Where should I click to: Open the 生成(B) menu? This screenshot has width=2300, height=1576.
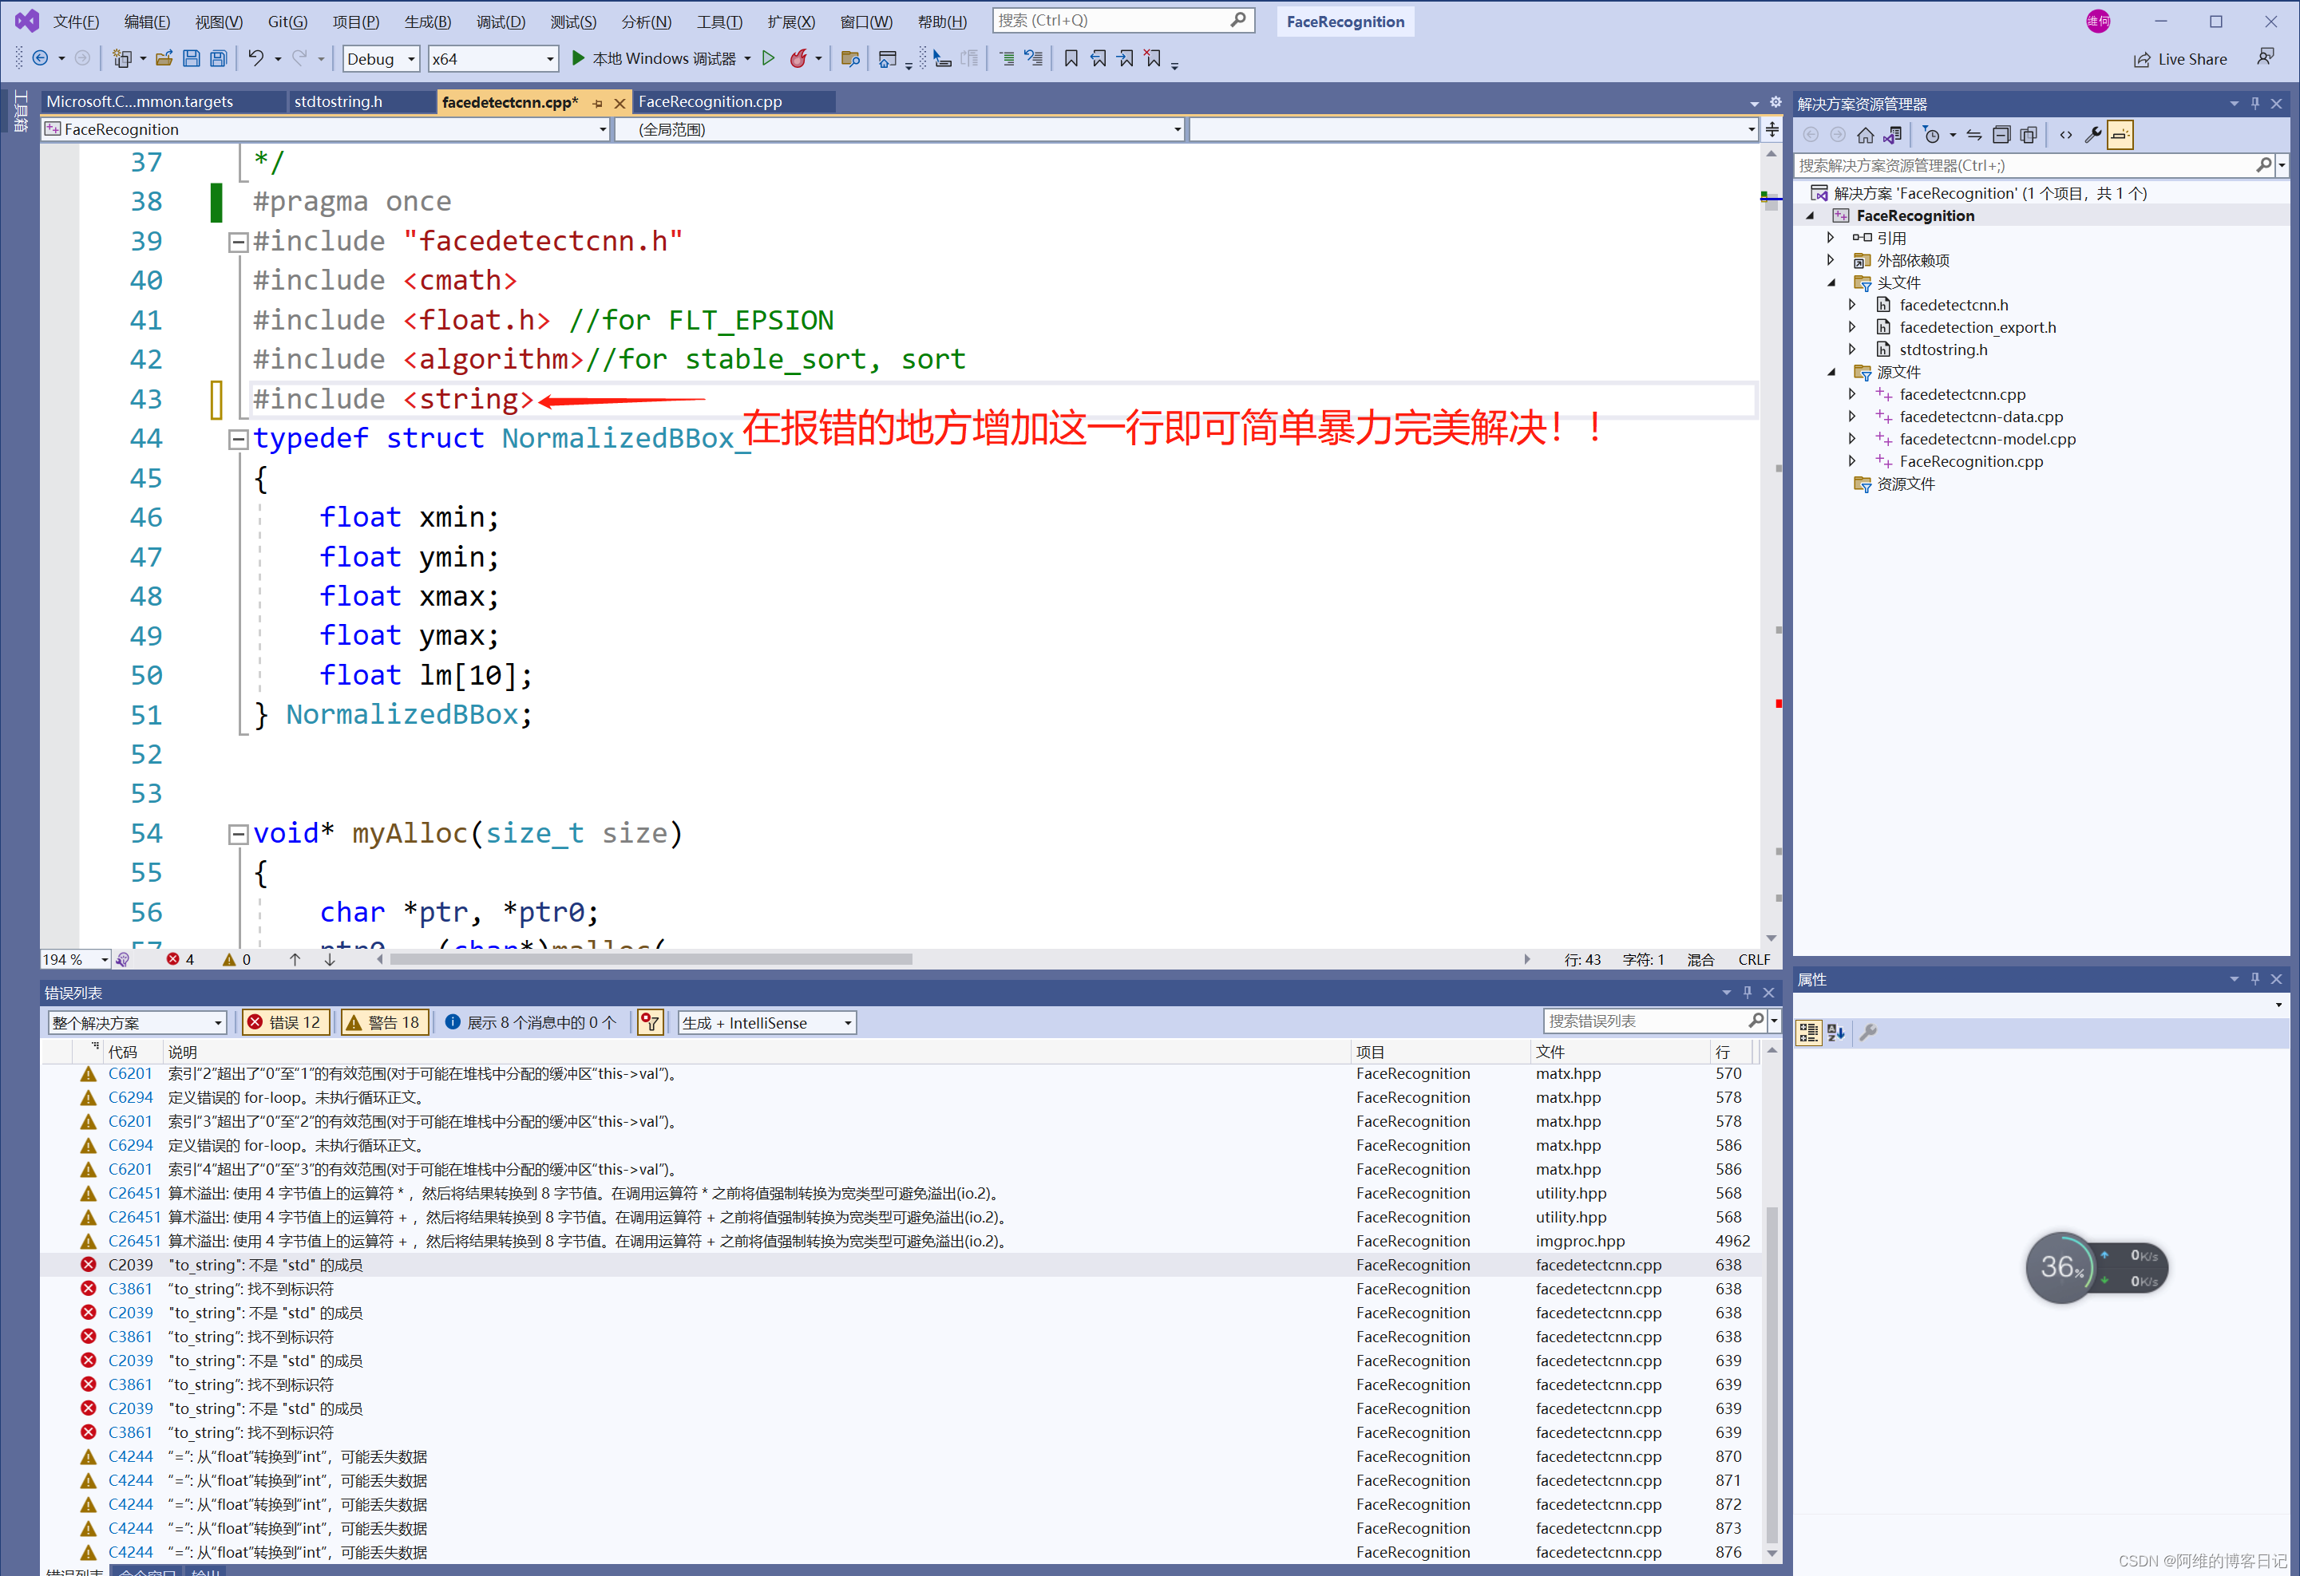tap(426, 21)
